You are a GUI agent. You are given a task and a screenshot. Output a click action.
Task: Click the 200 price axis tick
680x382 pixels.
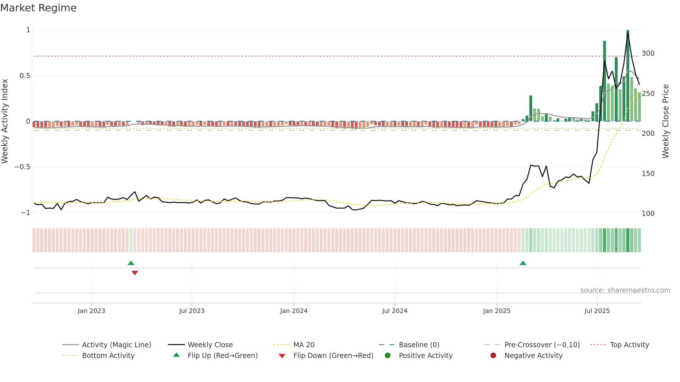click(x=648, y=133)
